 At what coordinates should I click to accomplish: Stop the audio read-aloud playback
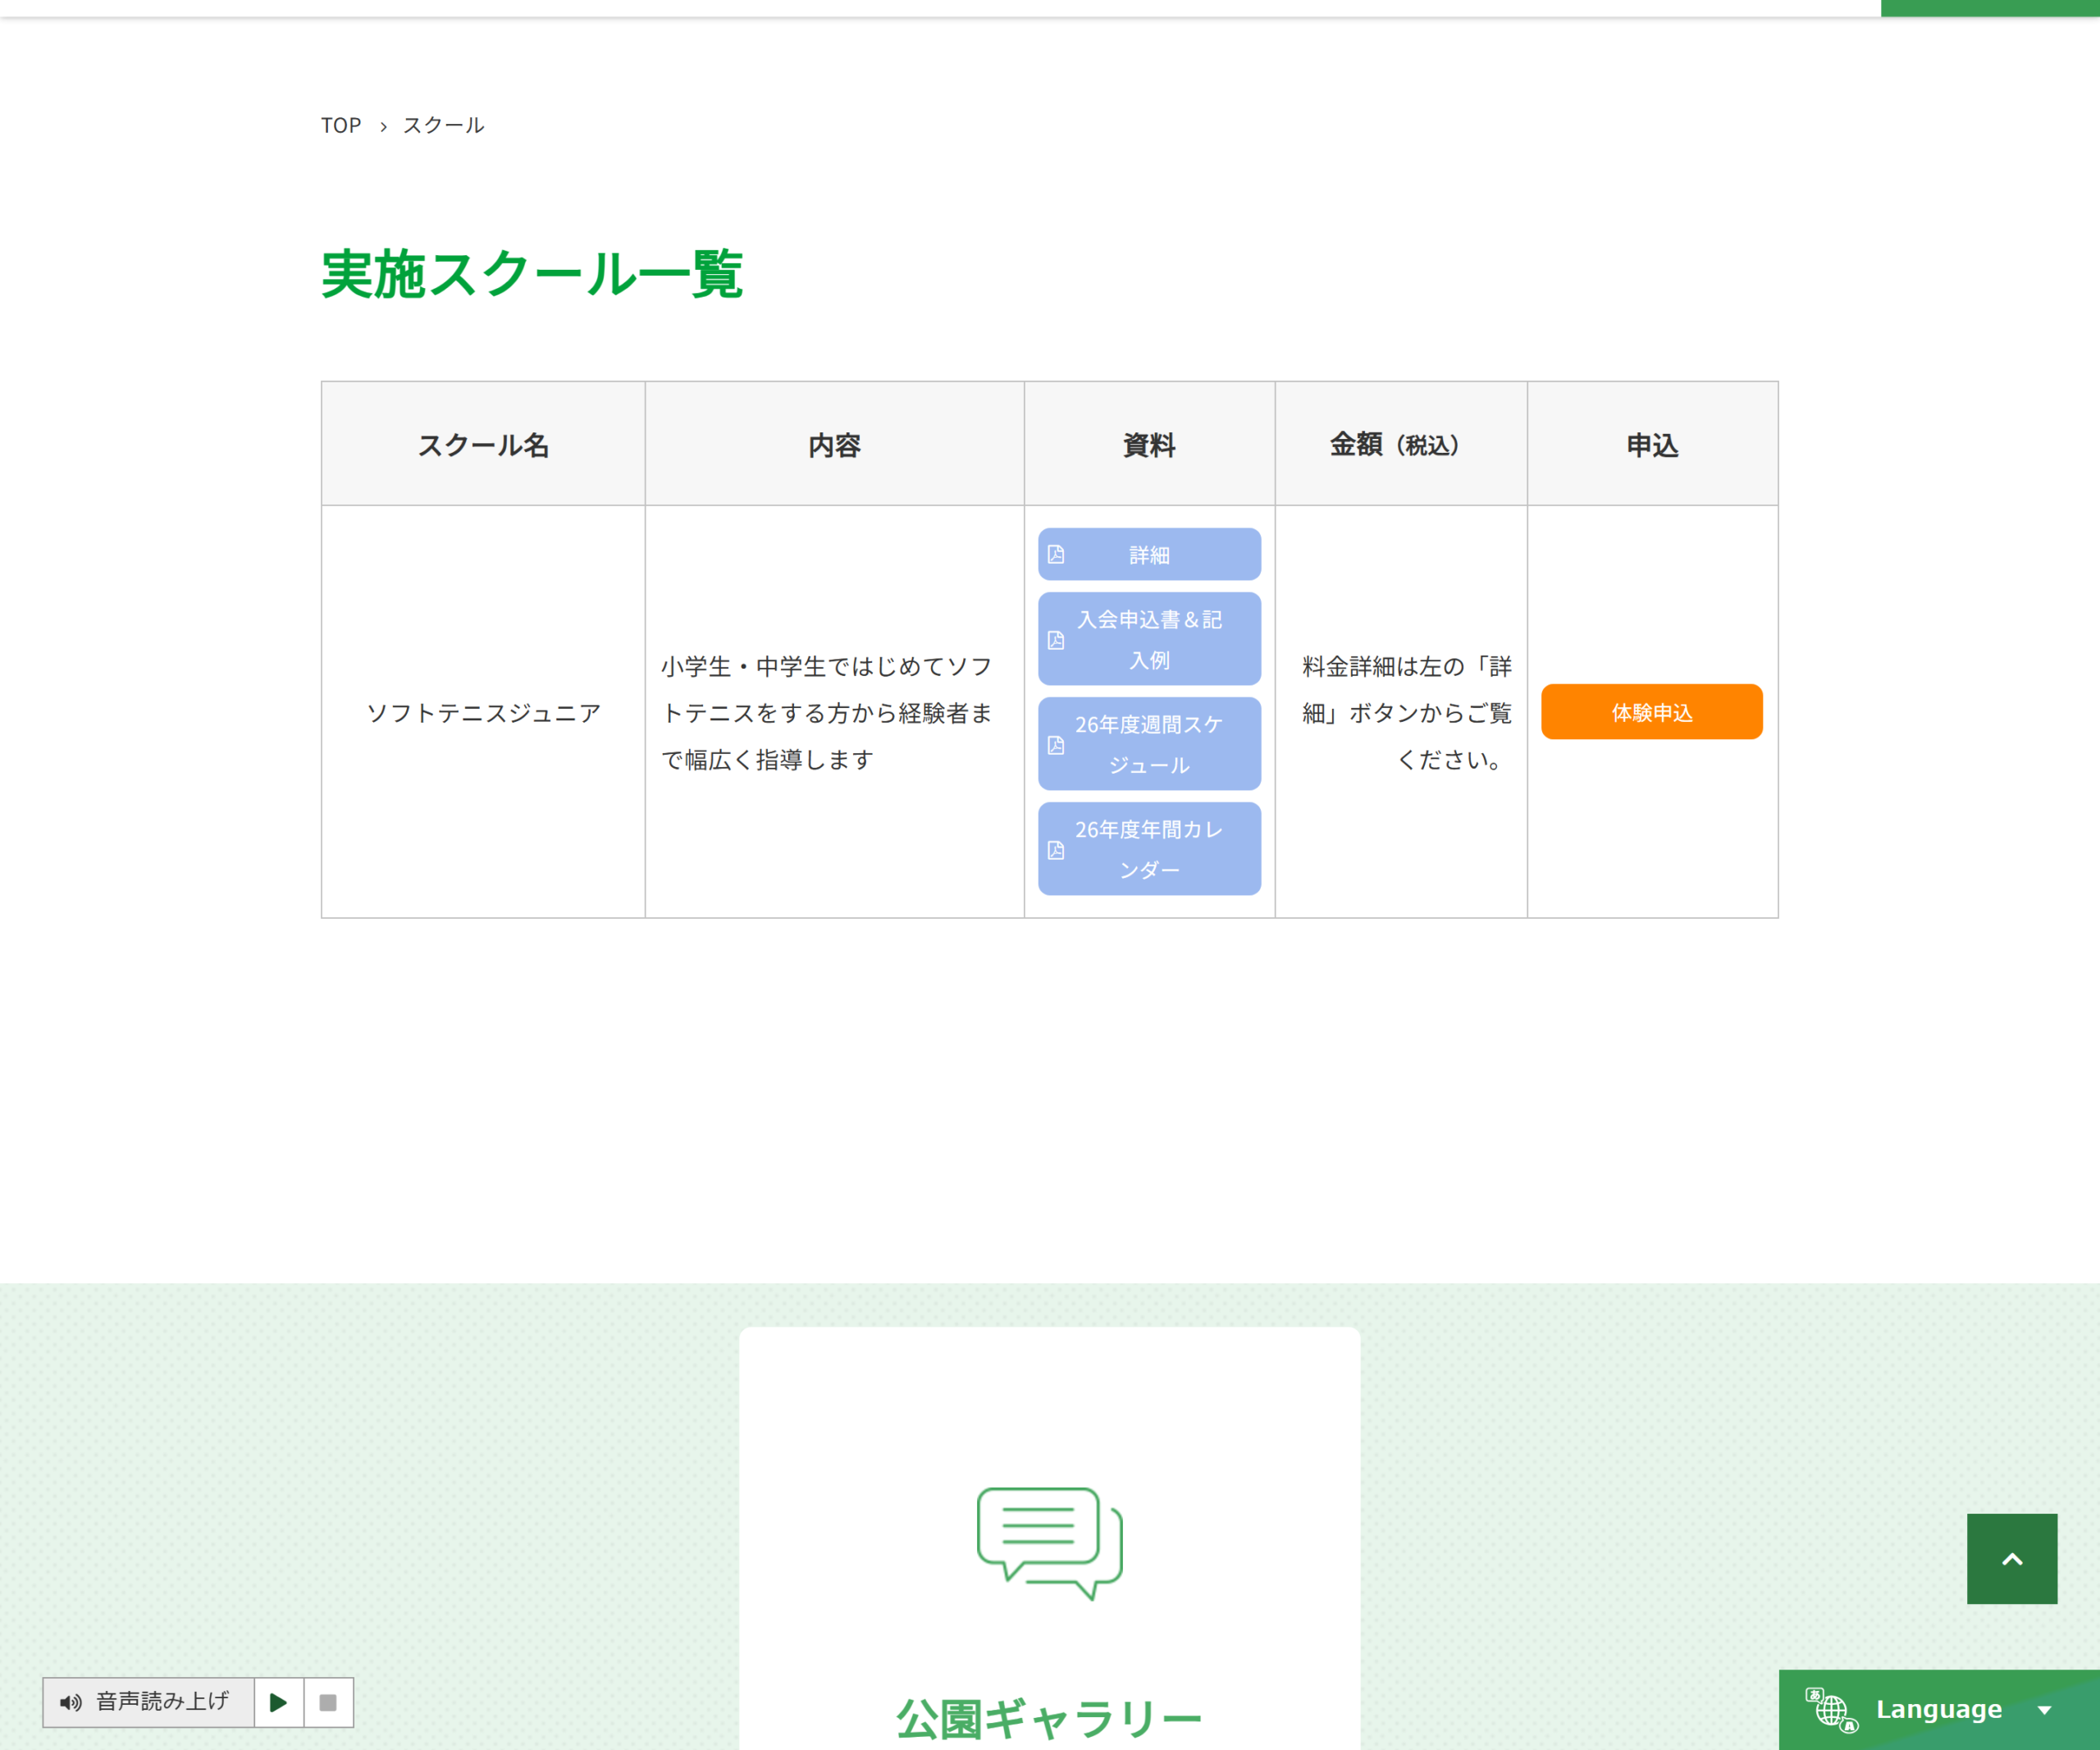click(328, 1702)
